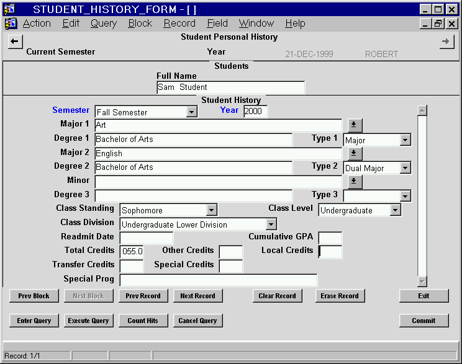Image resolution: width=462 pixels, height=364 pixels.
Task: Click the Special Prog field
Action: point(219,280)
